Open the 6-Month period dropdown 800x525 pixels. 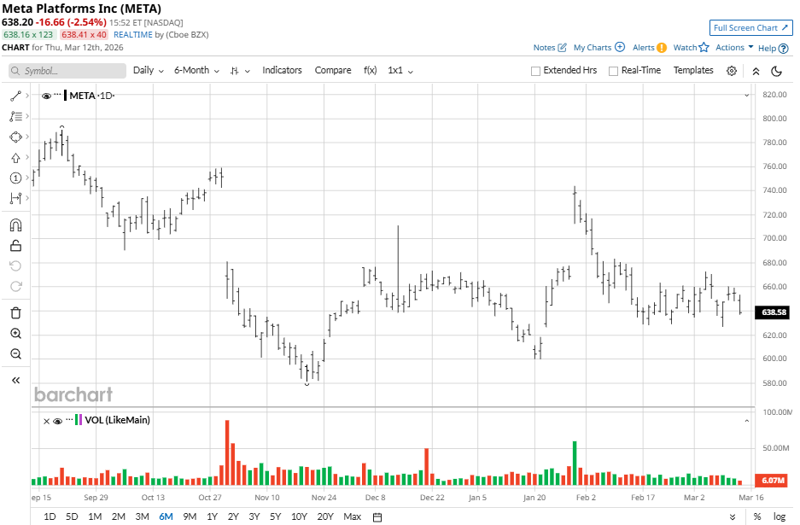(196, 70)
